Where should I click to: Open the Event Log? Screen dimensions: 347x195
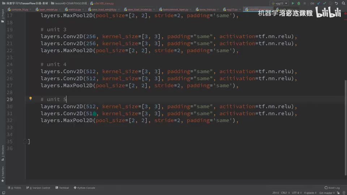pyautogui.click(x=332, y=188)
